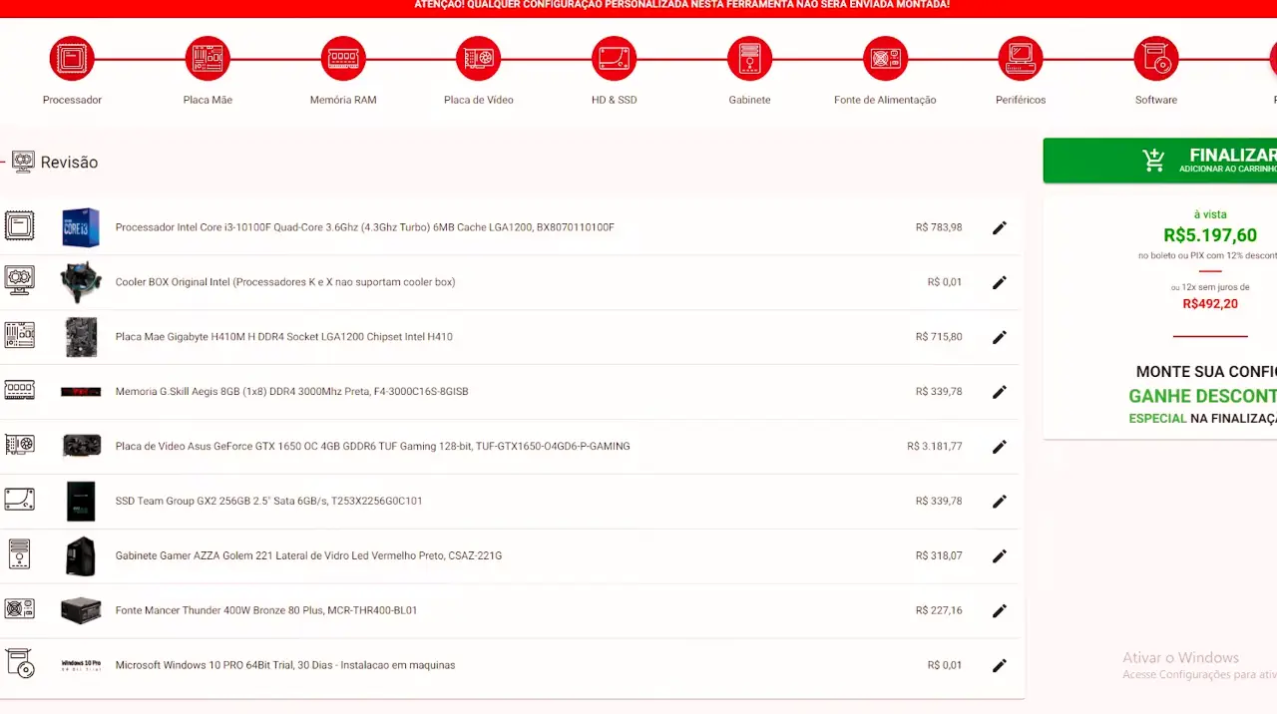Viewport: 1277px width, 714px height.
Task: Open the G.Skill memory product thumbnail
Action: click(81, 392)
